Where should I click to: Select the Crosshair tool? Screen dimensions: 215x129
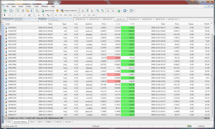[x=9, y=15]
